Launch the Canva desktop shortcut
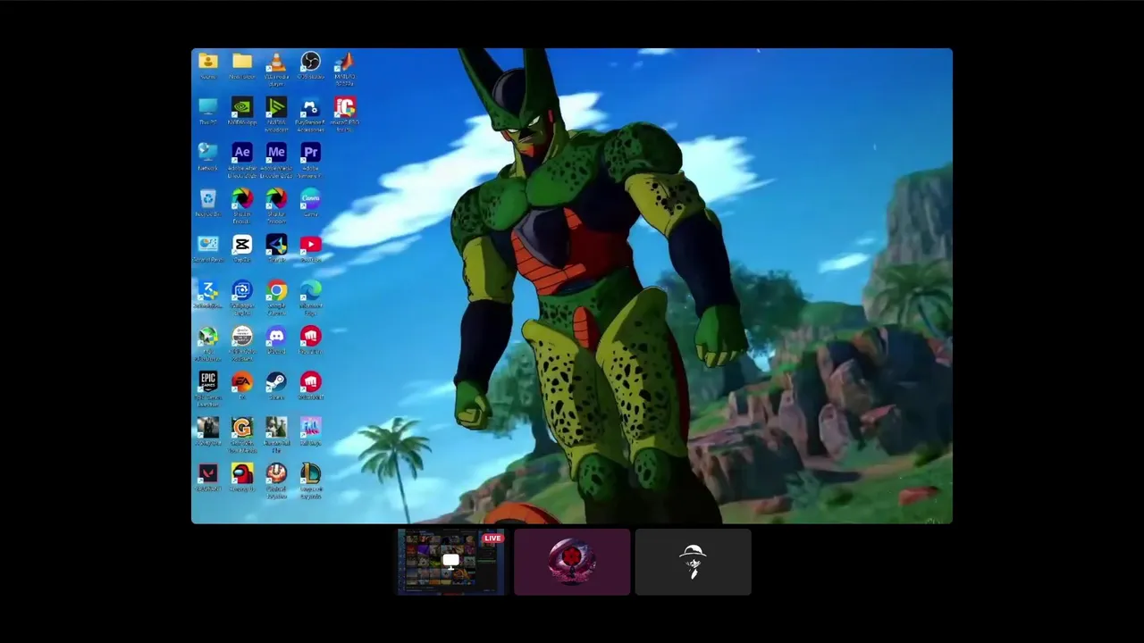The height and width of the screenshot is (643, 1144). tap(310, 202)
